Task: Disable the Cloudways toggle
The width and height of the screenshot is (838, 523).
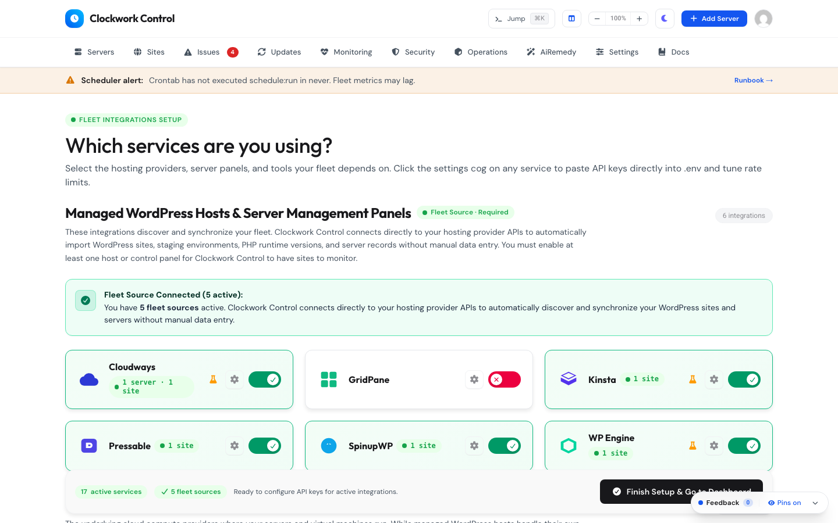Action: tap(265, 379)
